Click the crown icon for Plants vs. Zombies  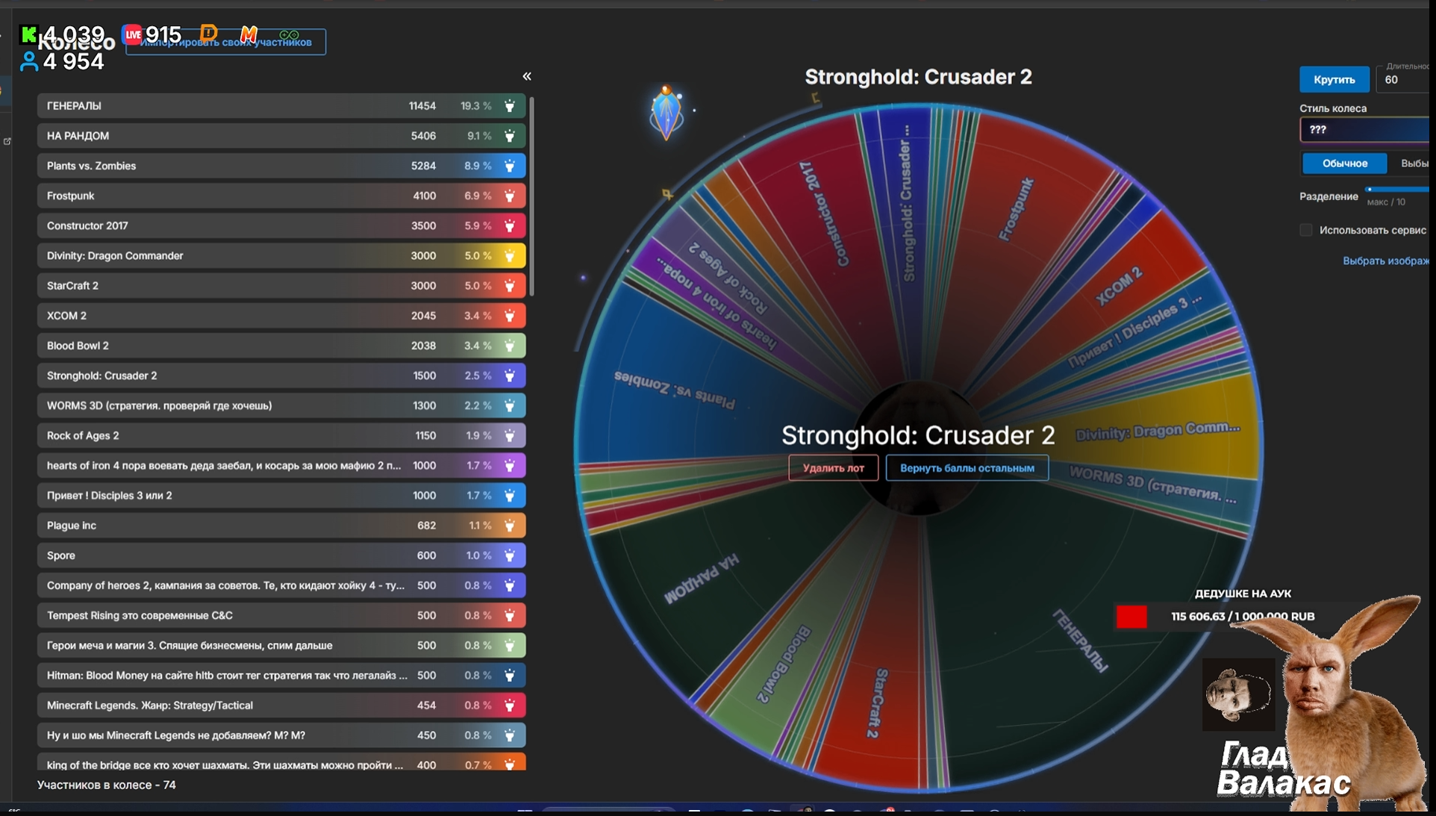[510, 166]
